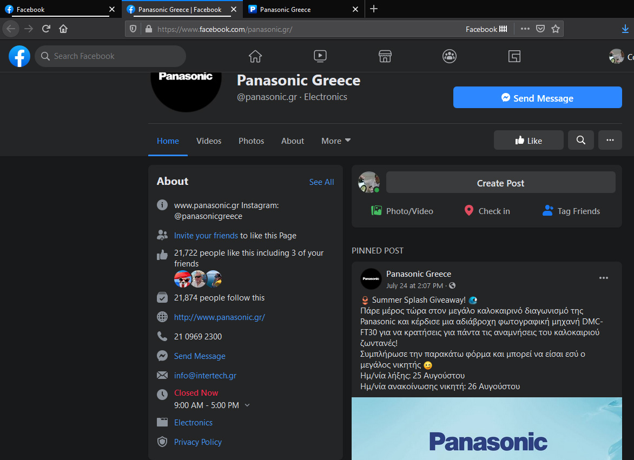This screenshot has width=634, height=460.
Task: Open the browser Downloads arrow
Action: 625,29
